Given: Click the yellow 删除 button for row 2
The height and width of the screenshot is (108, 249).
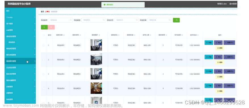Looking at the screenshot, I should point(220,62).
